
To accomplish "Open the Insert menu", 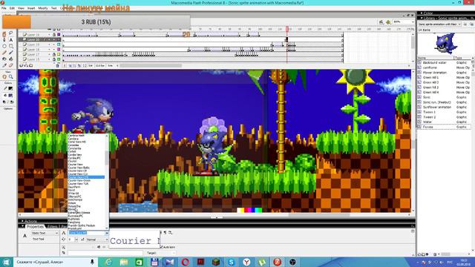I will point(31,8).
